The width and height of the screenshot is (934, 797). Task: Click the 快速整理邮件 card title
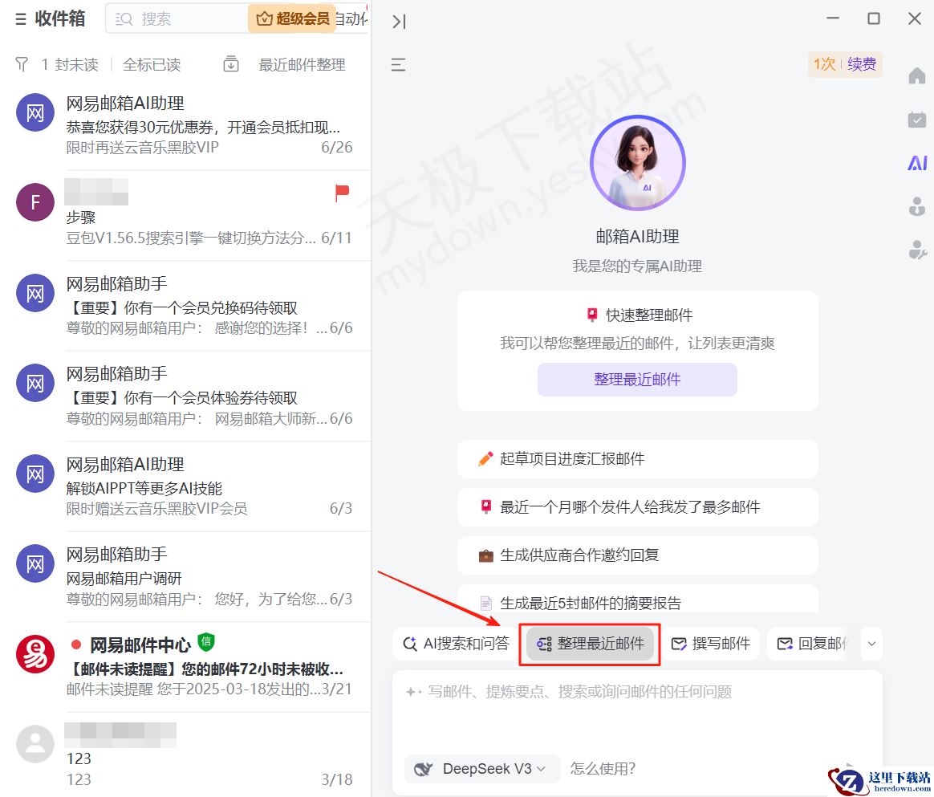pos(649,315)
